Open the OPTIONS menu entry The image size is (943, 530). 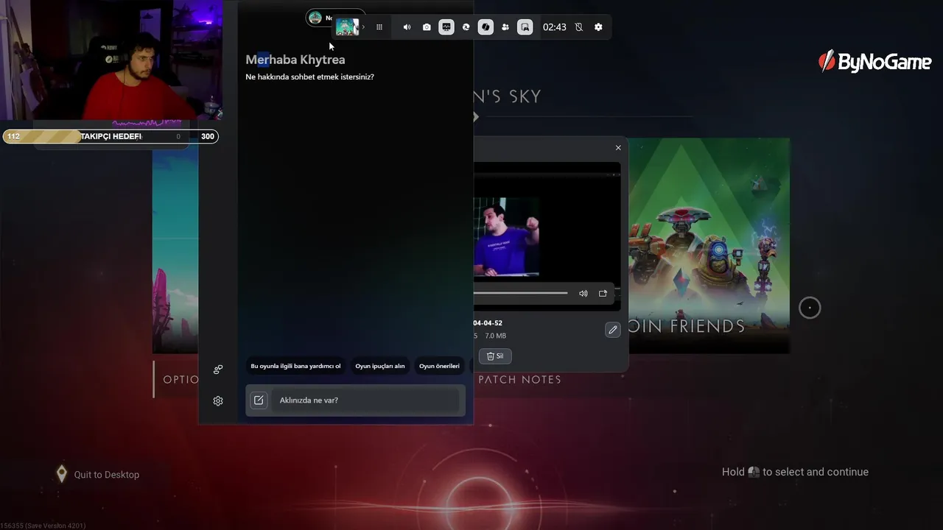tap(181, 380)
